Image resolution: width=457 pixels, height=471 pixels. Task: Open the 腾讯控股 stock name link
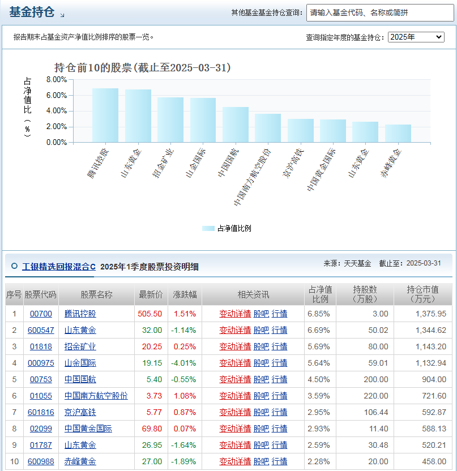tap(80, 314)
